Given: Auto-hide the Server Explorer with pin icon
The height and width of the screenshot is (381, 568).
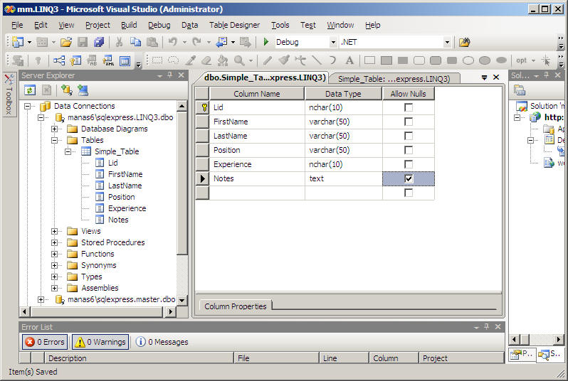Looking at the screenshot, I should (170, 75).
